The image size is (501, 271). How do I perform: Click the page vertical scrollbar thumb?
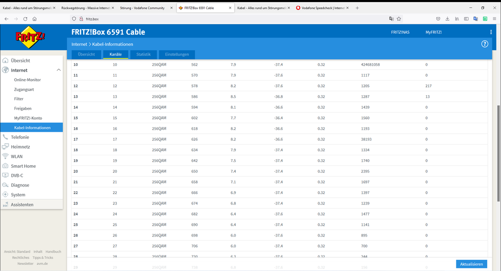point(498,153)
